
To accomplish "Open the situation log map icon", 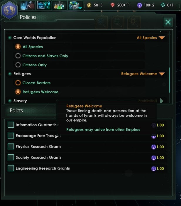I will click(43, 5).
